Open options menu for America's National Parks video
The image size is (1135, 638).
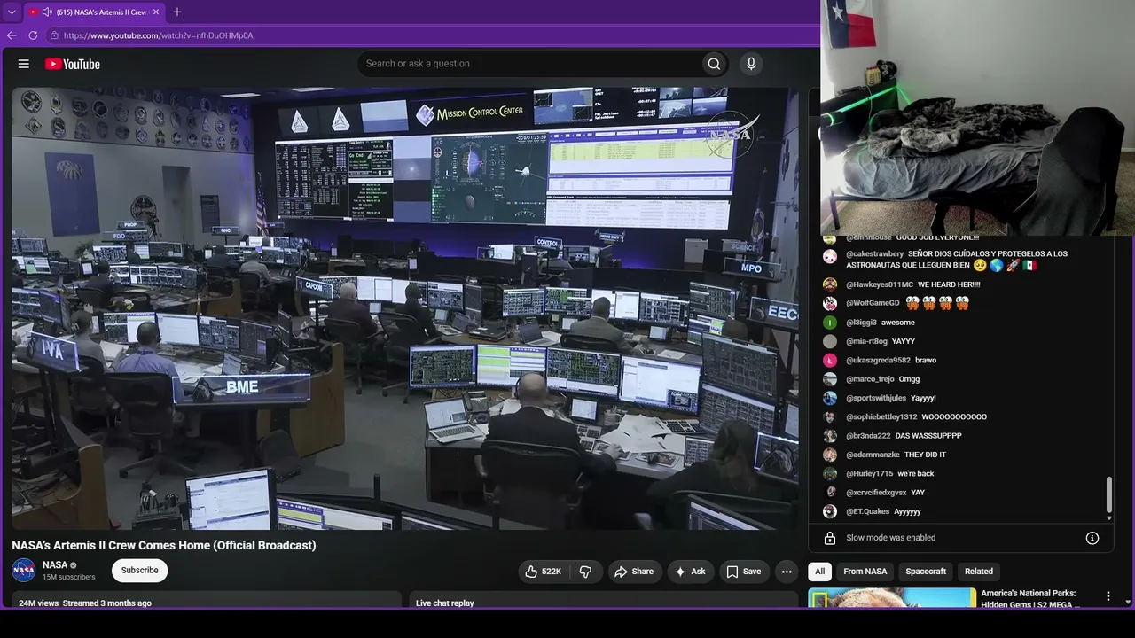pos(1108,596)
